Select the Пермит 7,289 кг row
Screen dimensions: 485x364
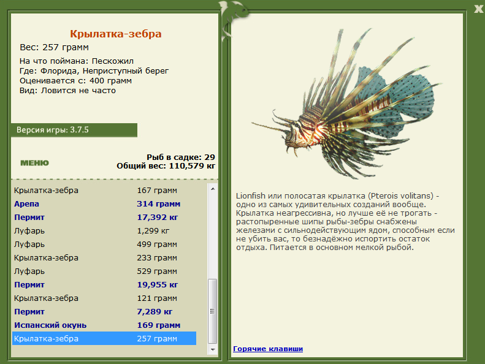point(104,312)
